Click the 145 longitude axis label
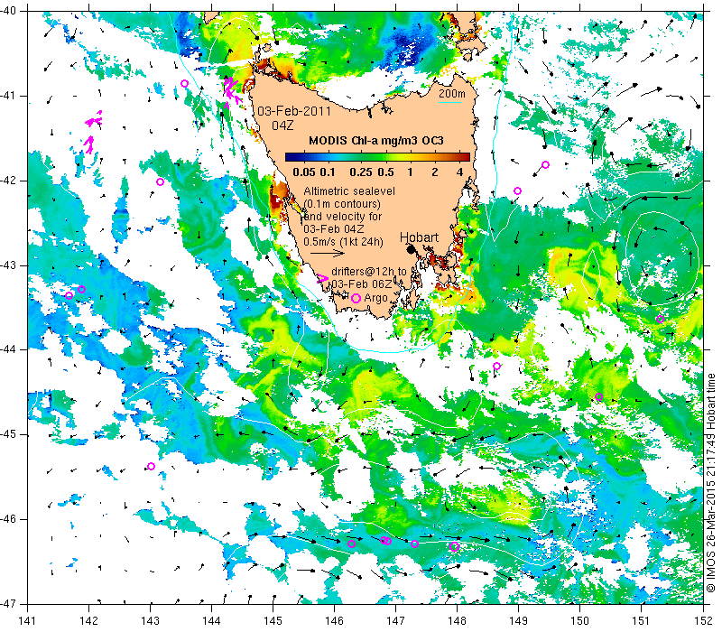722x632 pixels. 273,621
